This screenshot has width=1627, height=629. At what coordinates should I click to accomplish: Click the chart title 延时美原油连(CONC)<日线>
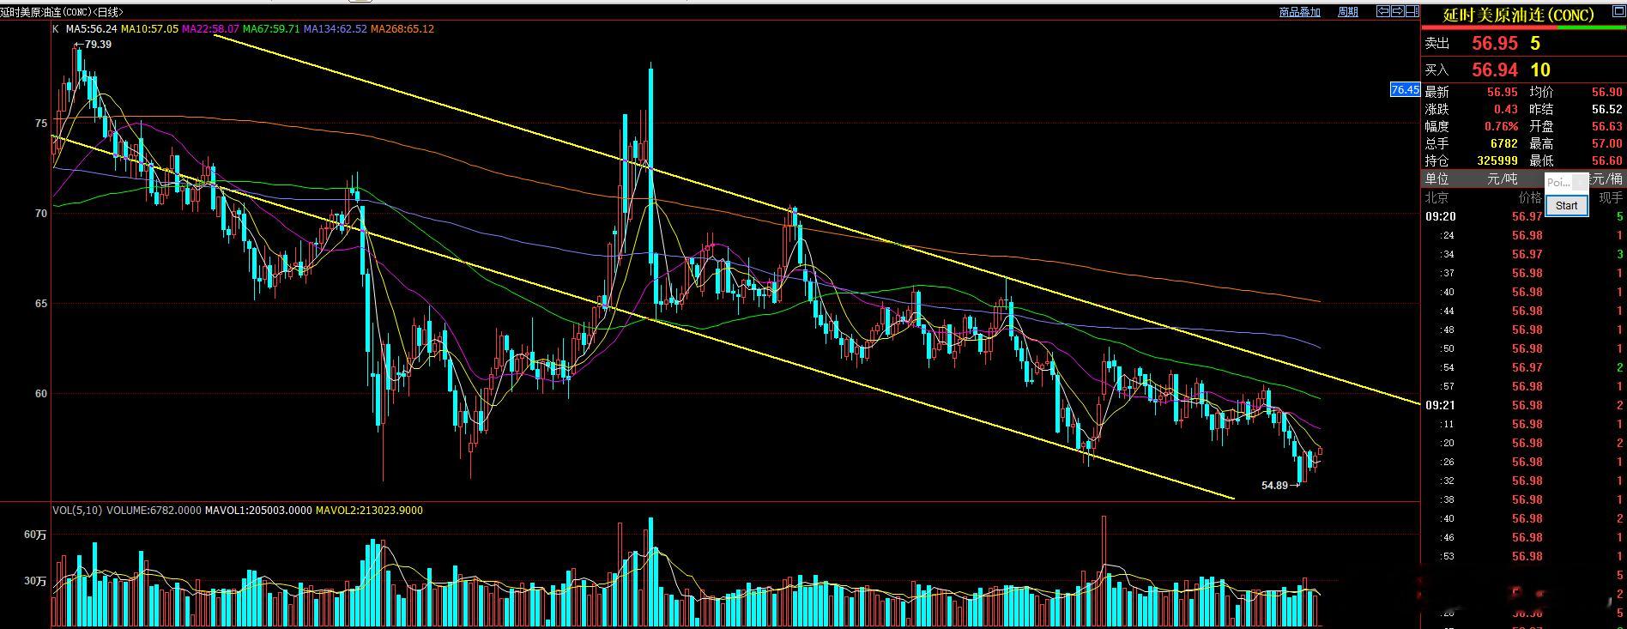[x=62, y=12]
